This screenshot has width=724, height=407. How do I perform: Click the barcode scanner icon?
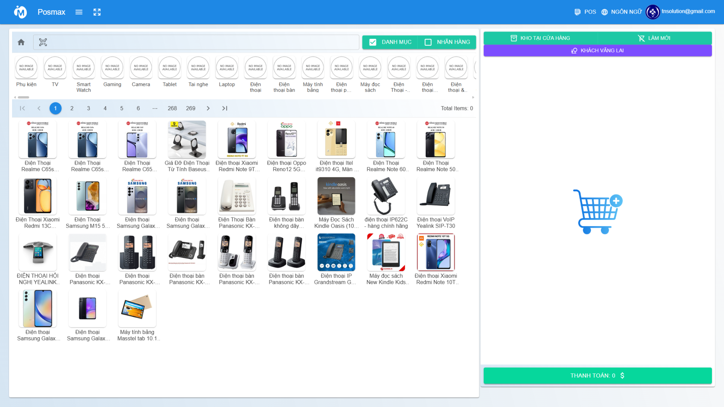tap(43, 42)
